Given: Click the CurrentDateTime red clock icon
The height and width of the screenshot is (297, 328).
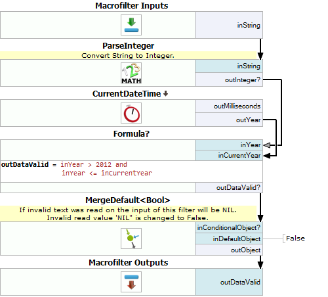Looking at the screenshot, I should [131, 113].
